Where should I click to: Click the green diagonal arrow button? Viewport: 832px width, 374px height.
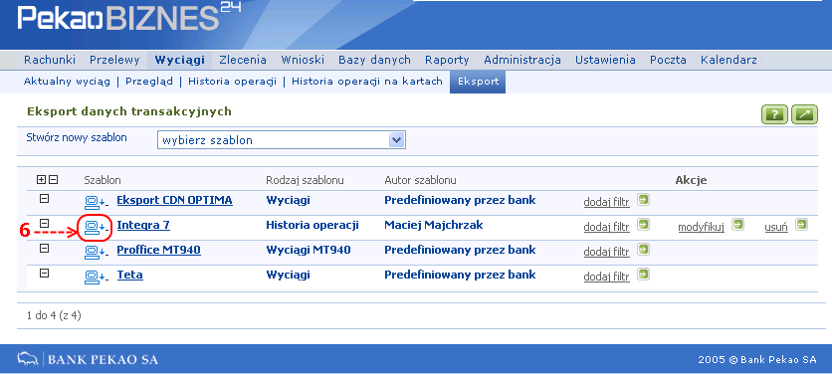pos(804,114)
